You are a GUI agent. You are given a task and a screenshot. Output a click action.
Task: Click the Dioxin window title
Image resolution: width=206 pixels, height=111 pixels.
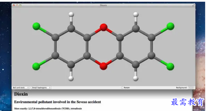(103, 5)
